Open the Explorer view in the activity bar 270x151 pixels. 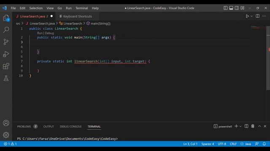(6, 18)
